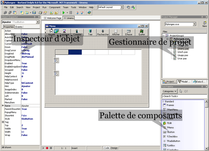Click the Rechercher button on Menu form
The image size is (209, 151).
pyautogui.click(x=103, y=32)
